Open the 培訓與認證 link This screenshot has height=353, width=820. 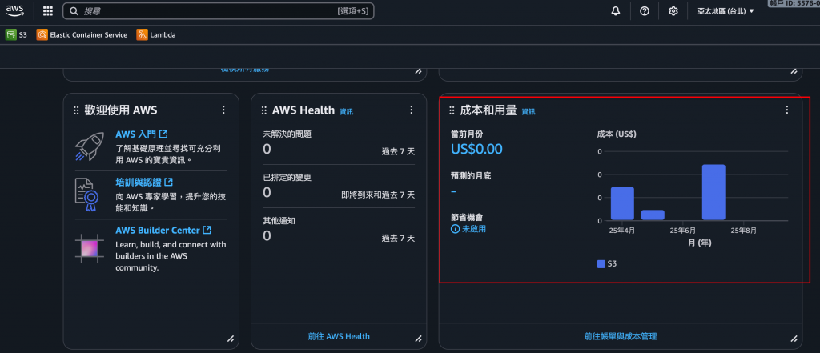[144, 183]
